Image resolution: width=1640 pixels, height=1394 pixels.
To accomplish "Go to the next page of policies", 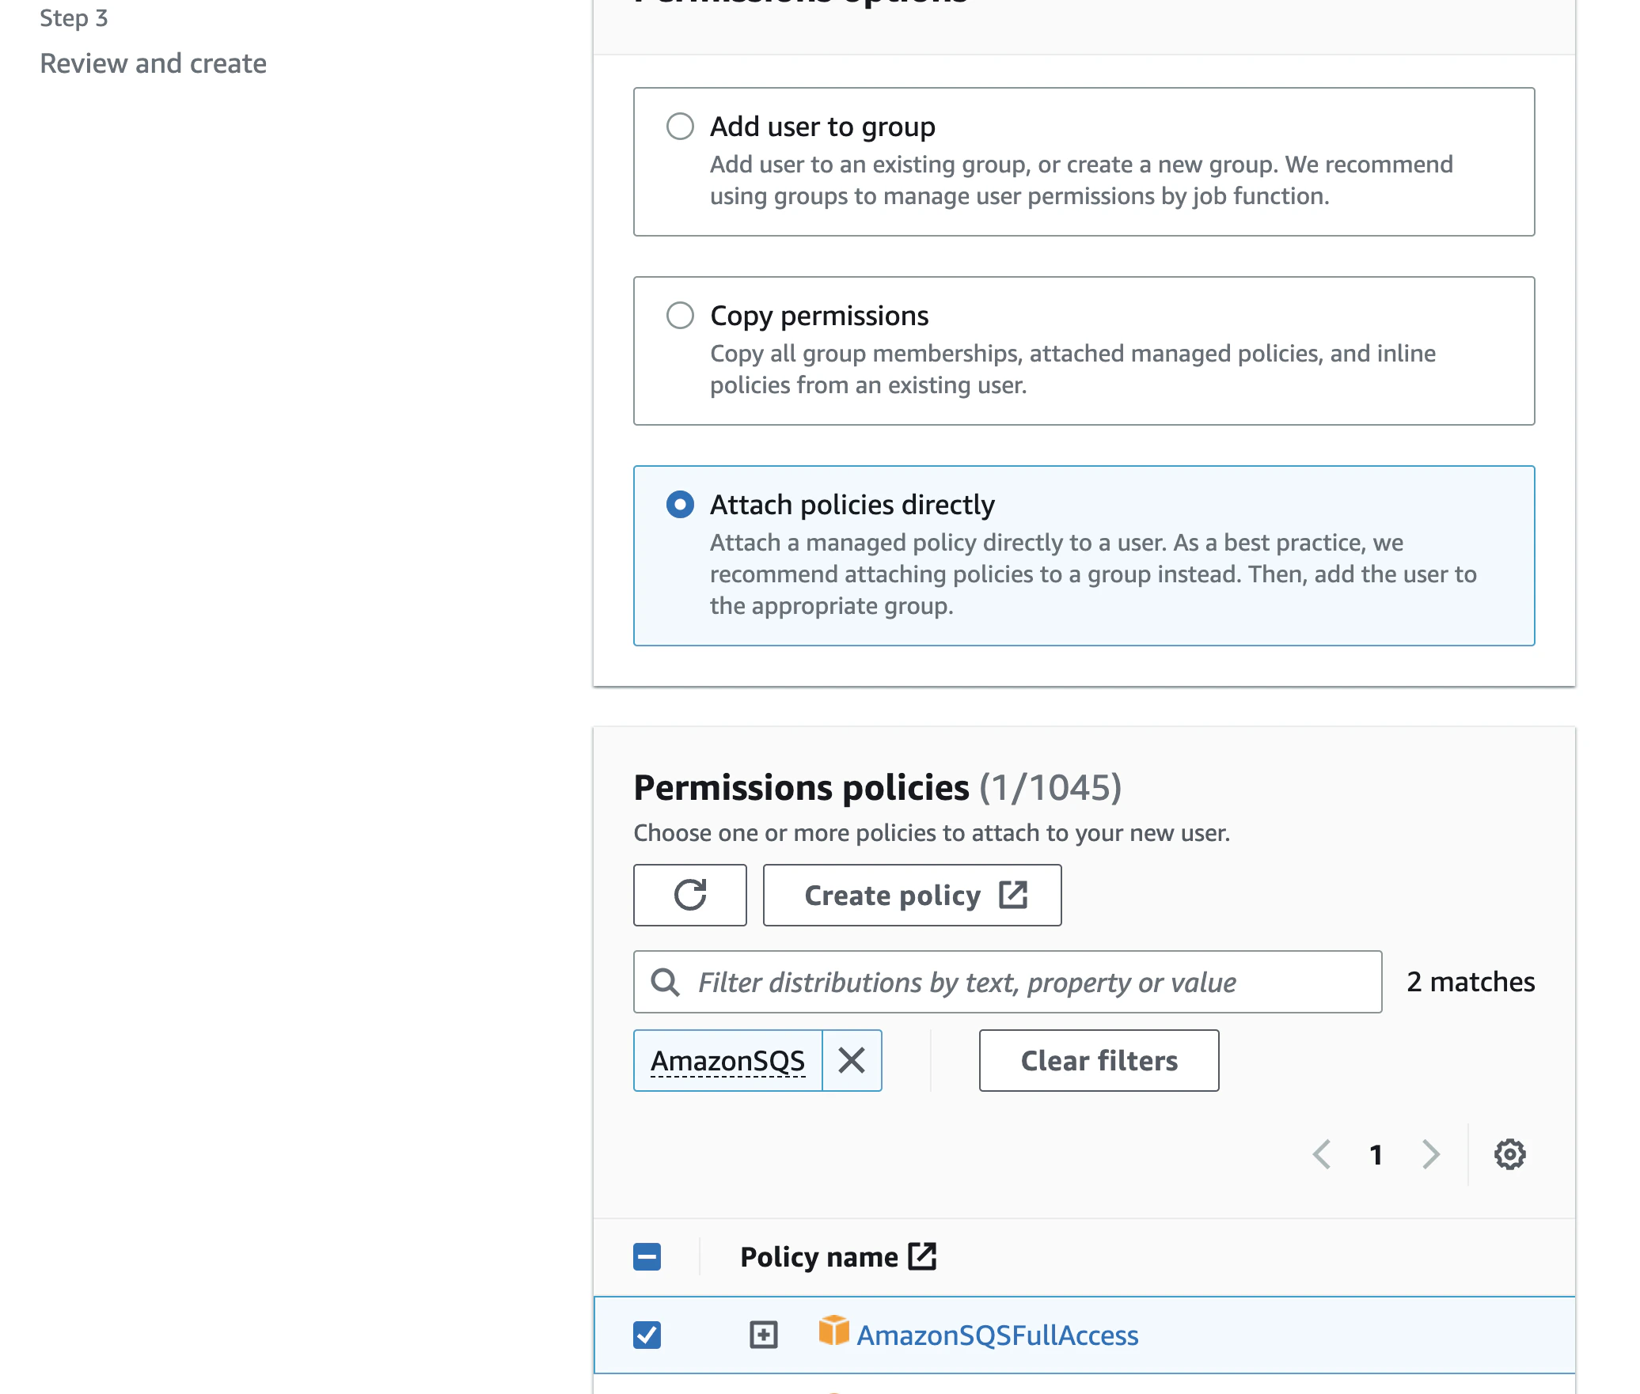I will [1431, 1154].
